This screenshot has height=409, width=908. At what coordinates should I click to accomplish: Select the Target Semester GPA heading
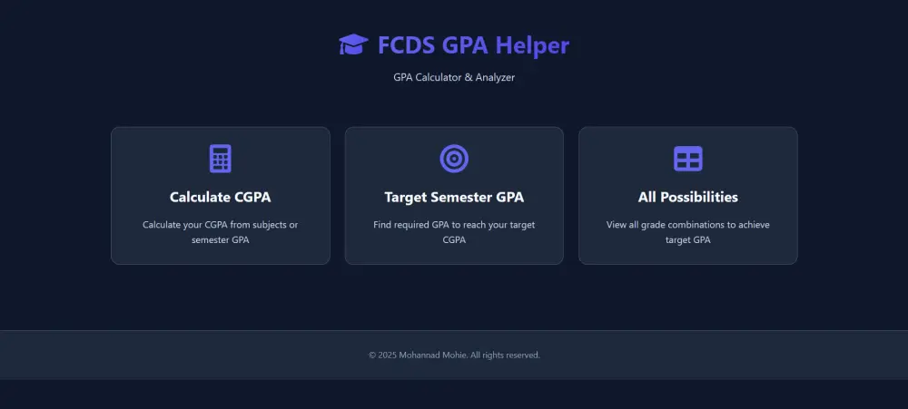click(x=454, y=197)
